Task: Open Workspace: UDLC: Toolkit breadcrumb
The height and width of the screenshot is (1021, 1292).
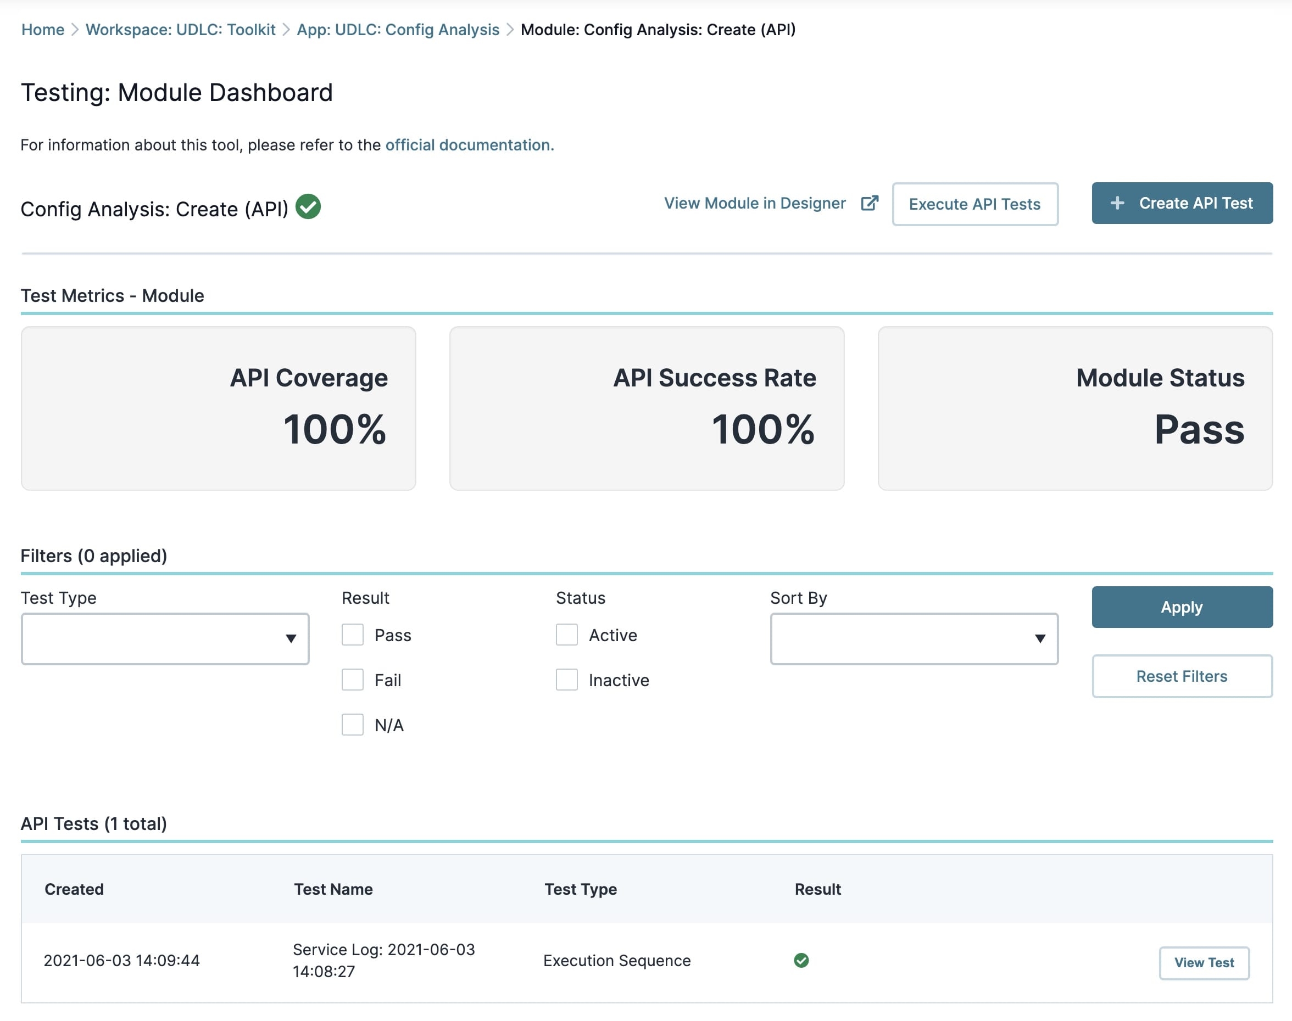Action: [181, 29]
